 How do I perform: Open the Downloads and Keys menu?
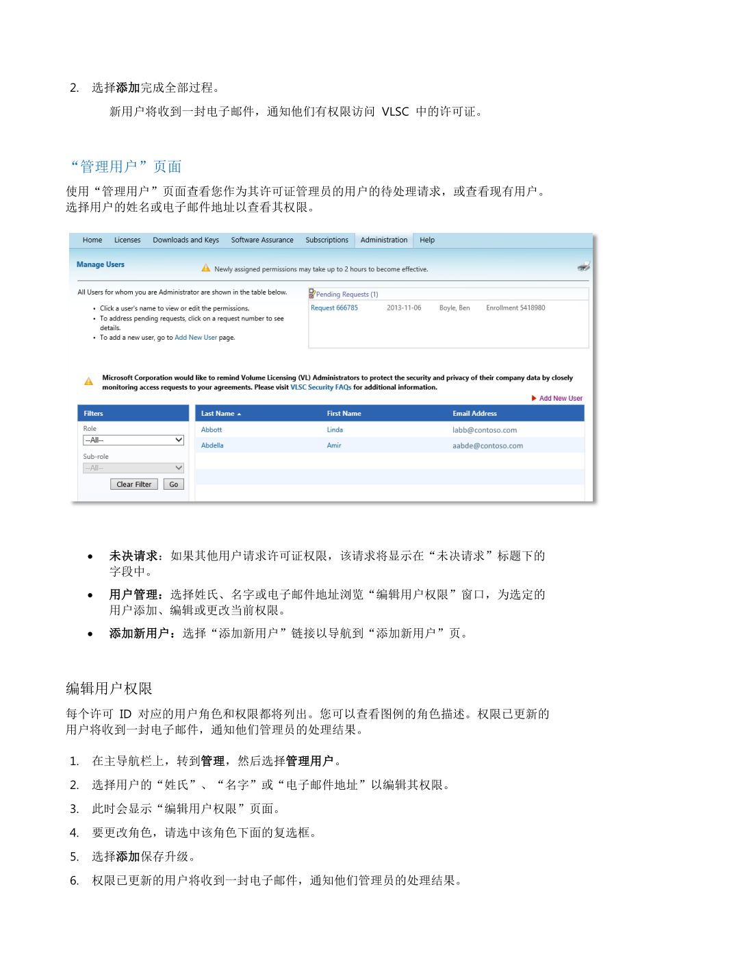point(186,240)
